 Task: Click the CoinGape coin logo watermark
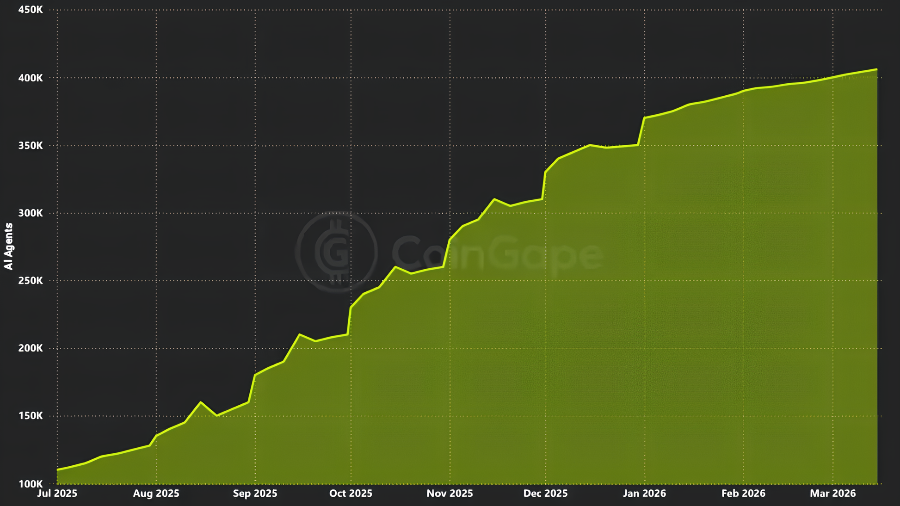click(x=336, y=252)
